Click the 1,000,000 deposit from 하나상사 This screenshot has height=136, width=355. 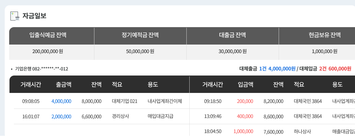click(243, 132)
